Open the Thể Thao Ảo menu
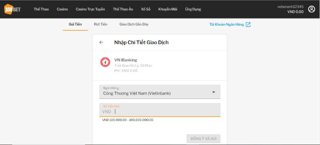320x145 pixels. [x=123, y=9]
